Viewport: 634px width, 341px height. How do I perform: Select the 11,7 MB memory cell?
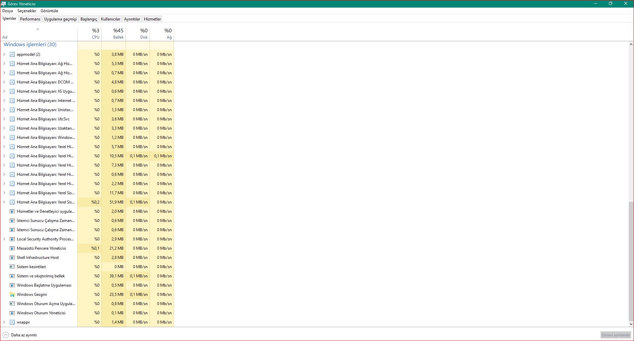pos(114,193)
